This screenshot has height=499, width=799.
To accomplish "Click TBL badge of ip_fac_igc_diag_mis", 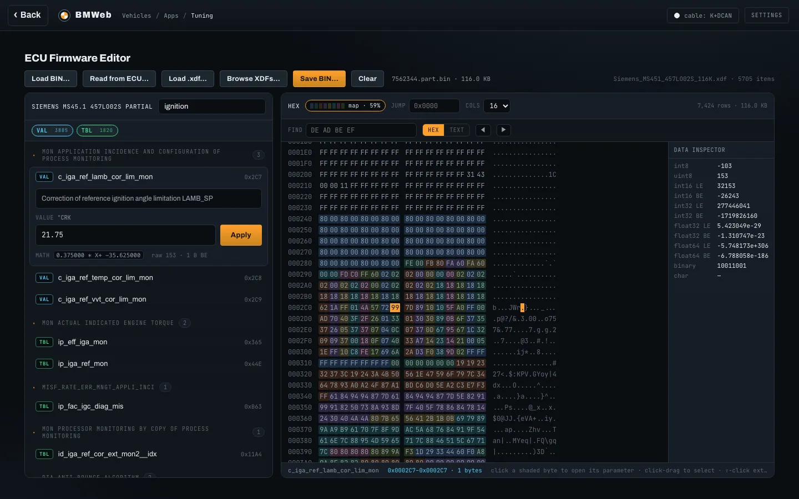I will [x=44, y=406].
